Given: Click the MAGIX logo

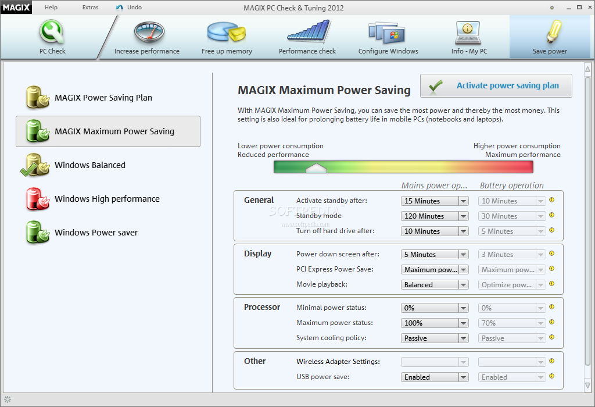Looking at the screenshot, I should (16, 7).
